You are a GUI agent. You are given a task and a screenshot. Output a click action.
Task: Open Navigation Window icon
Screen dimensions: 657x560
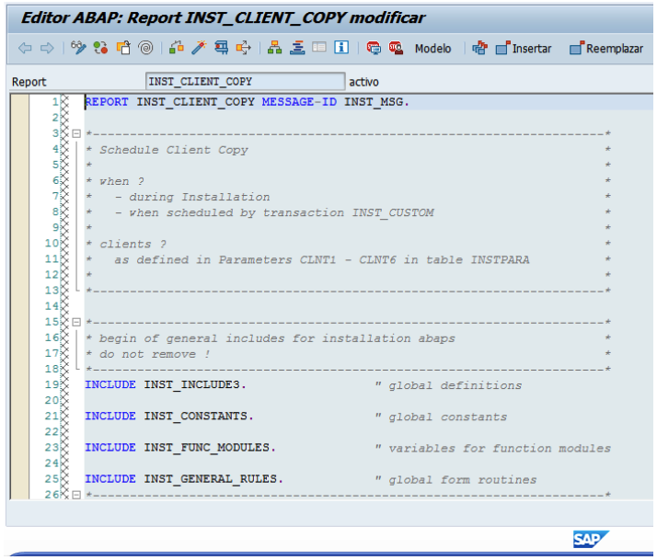[297, 48]
